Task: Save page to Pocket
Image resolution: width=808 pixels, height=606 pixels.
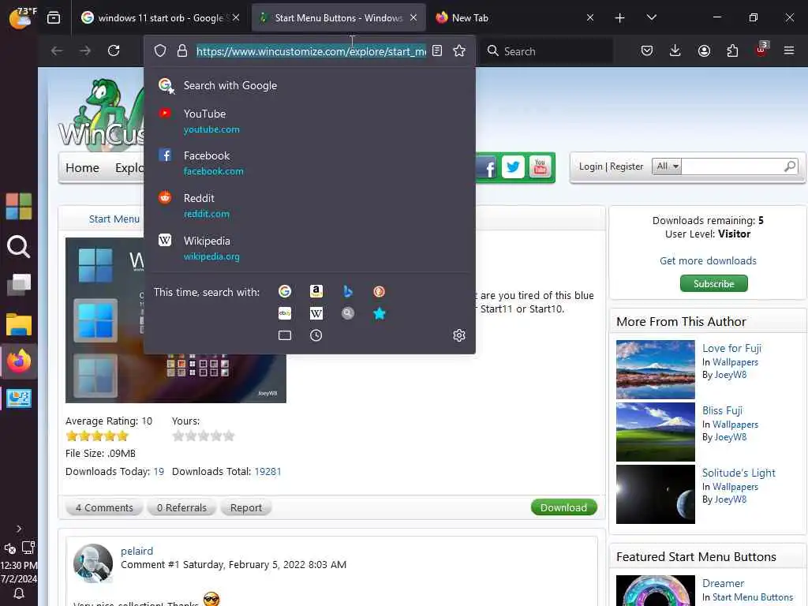Action: 647,50
